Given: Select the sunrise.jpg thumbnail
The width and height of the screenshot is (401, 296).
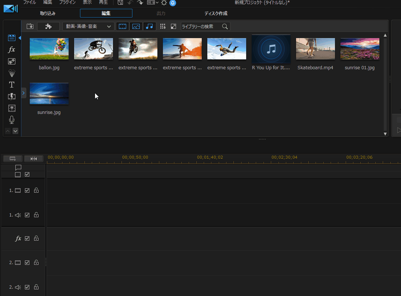Looking at the screenshot, I should (x=49, y=93).
